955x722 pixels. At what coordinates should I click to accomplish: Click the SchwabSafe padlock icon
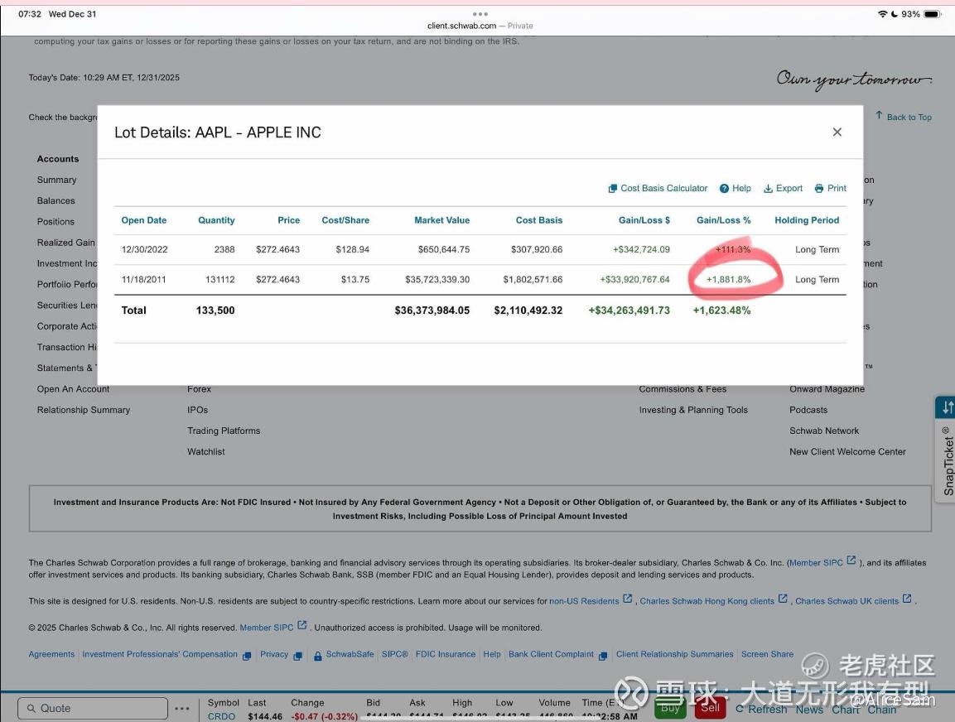pos(318,656)
